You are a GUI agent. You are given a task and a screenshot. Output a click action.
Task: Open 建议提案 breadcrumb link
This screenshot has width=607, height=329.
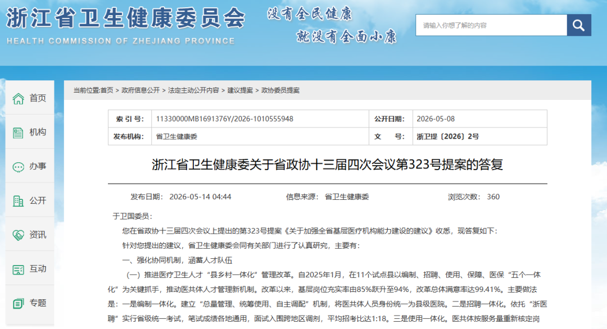pyautogui.click(x=240, y=90)
